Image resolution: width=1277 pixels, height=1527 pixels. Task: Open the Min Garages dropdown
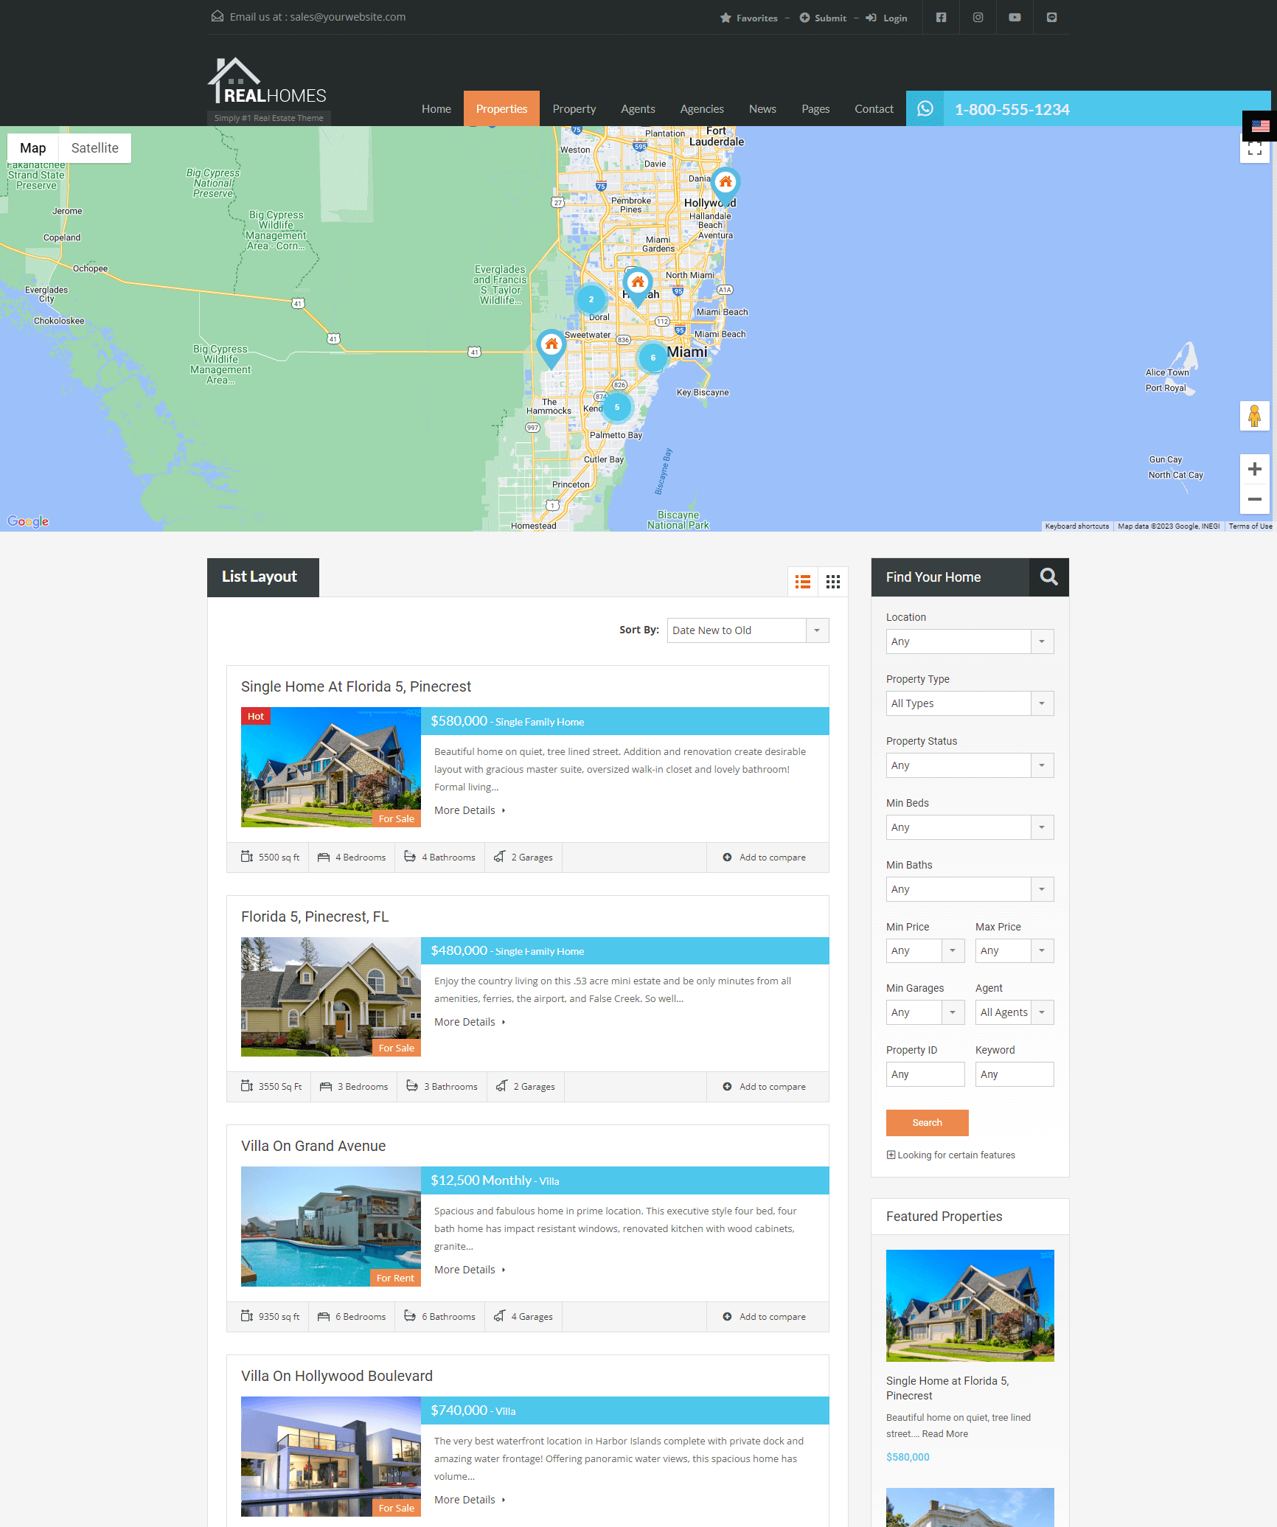point(925,1012)
